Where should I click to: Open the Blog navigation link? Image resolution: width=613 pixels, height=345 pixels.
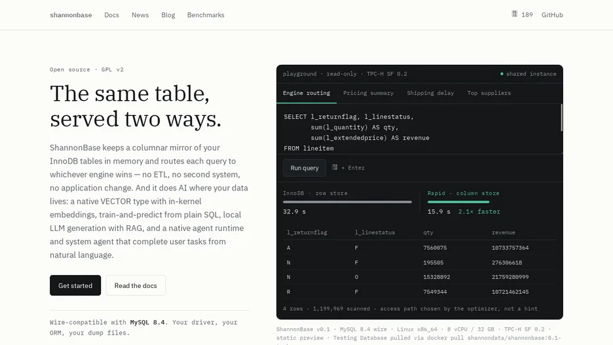tap(168, 15)
